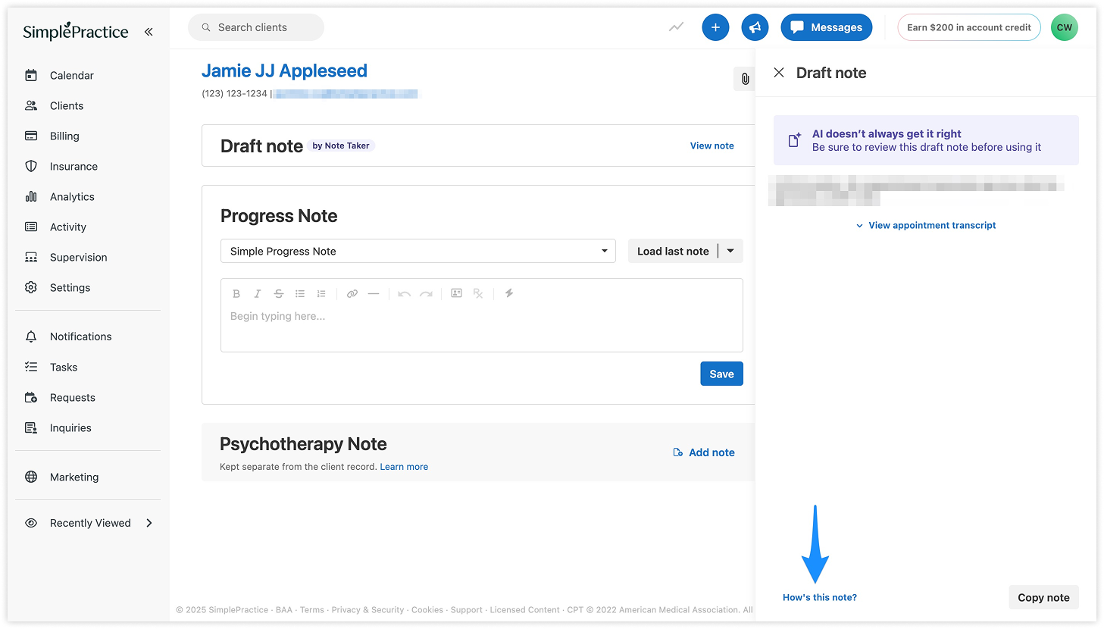Click the trend line chart icon in header
This screenshot has height=629, width=1104.
677,27
